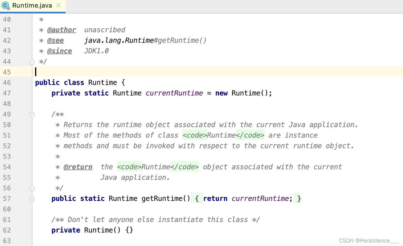
Task: Click the @see Javadoc tag
Action: pyautogui.click(x=55, y=40)
